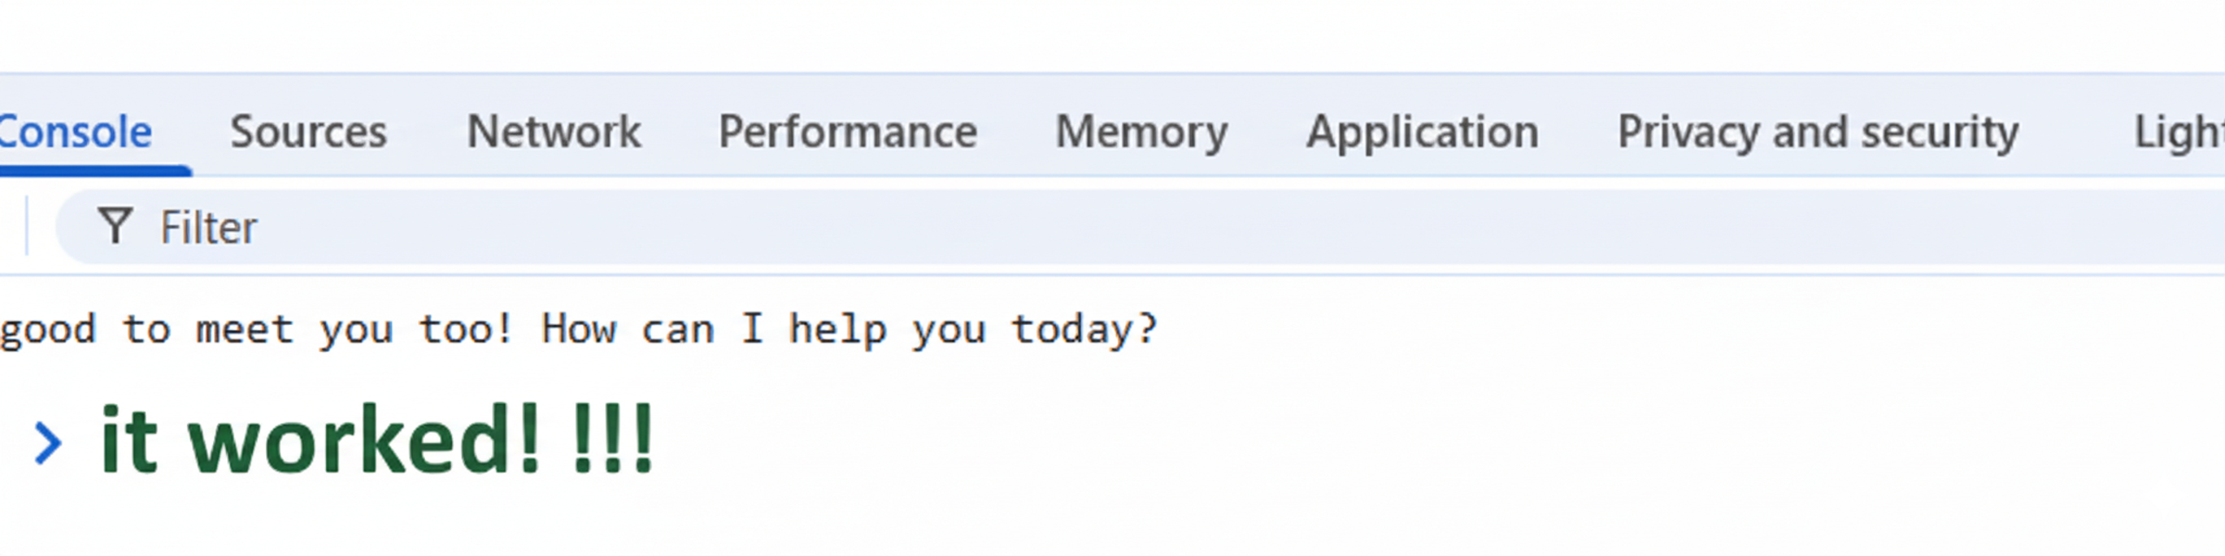Image resolution: width=2225 pixels, height=556 pixels.
Task: Click the blue console prompt chevron
Action: coord(48,442)
